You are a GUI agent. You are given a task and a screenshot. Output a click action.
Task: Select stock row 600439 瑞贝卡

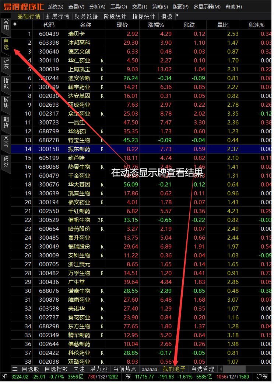[x=141, y=34]
